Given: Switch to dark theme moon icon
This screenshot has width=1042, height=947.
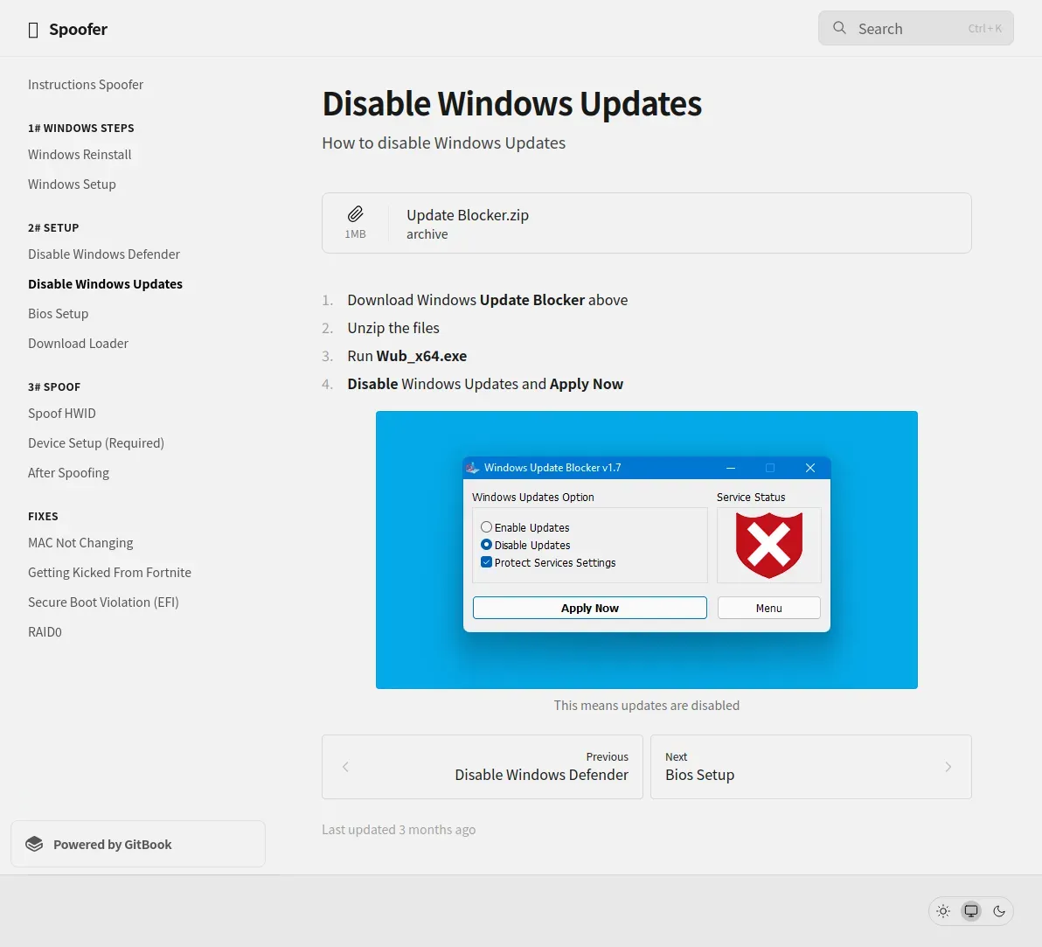Looking at the screenshot, I should [x=999, y=911].
